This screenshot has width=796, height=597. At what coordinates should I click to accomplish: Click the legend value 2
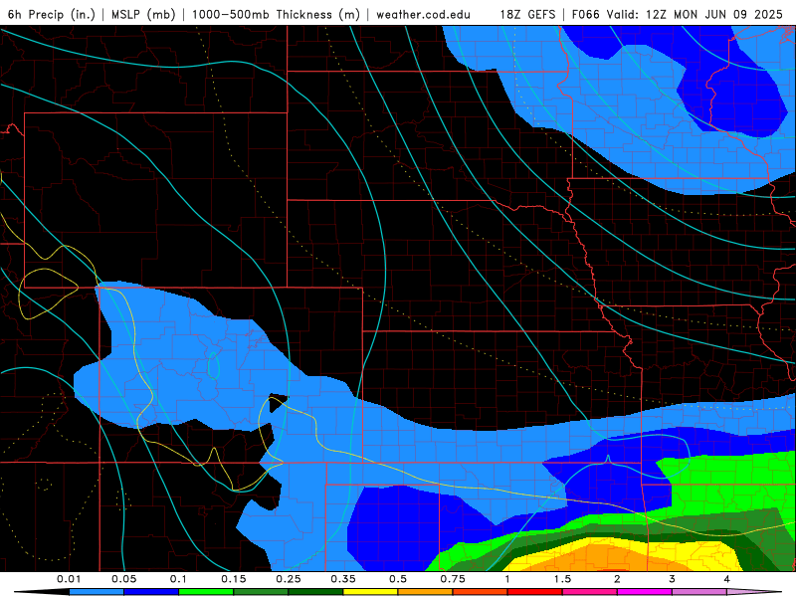(x=617, y=579)
